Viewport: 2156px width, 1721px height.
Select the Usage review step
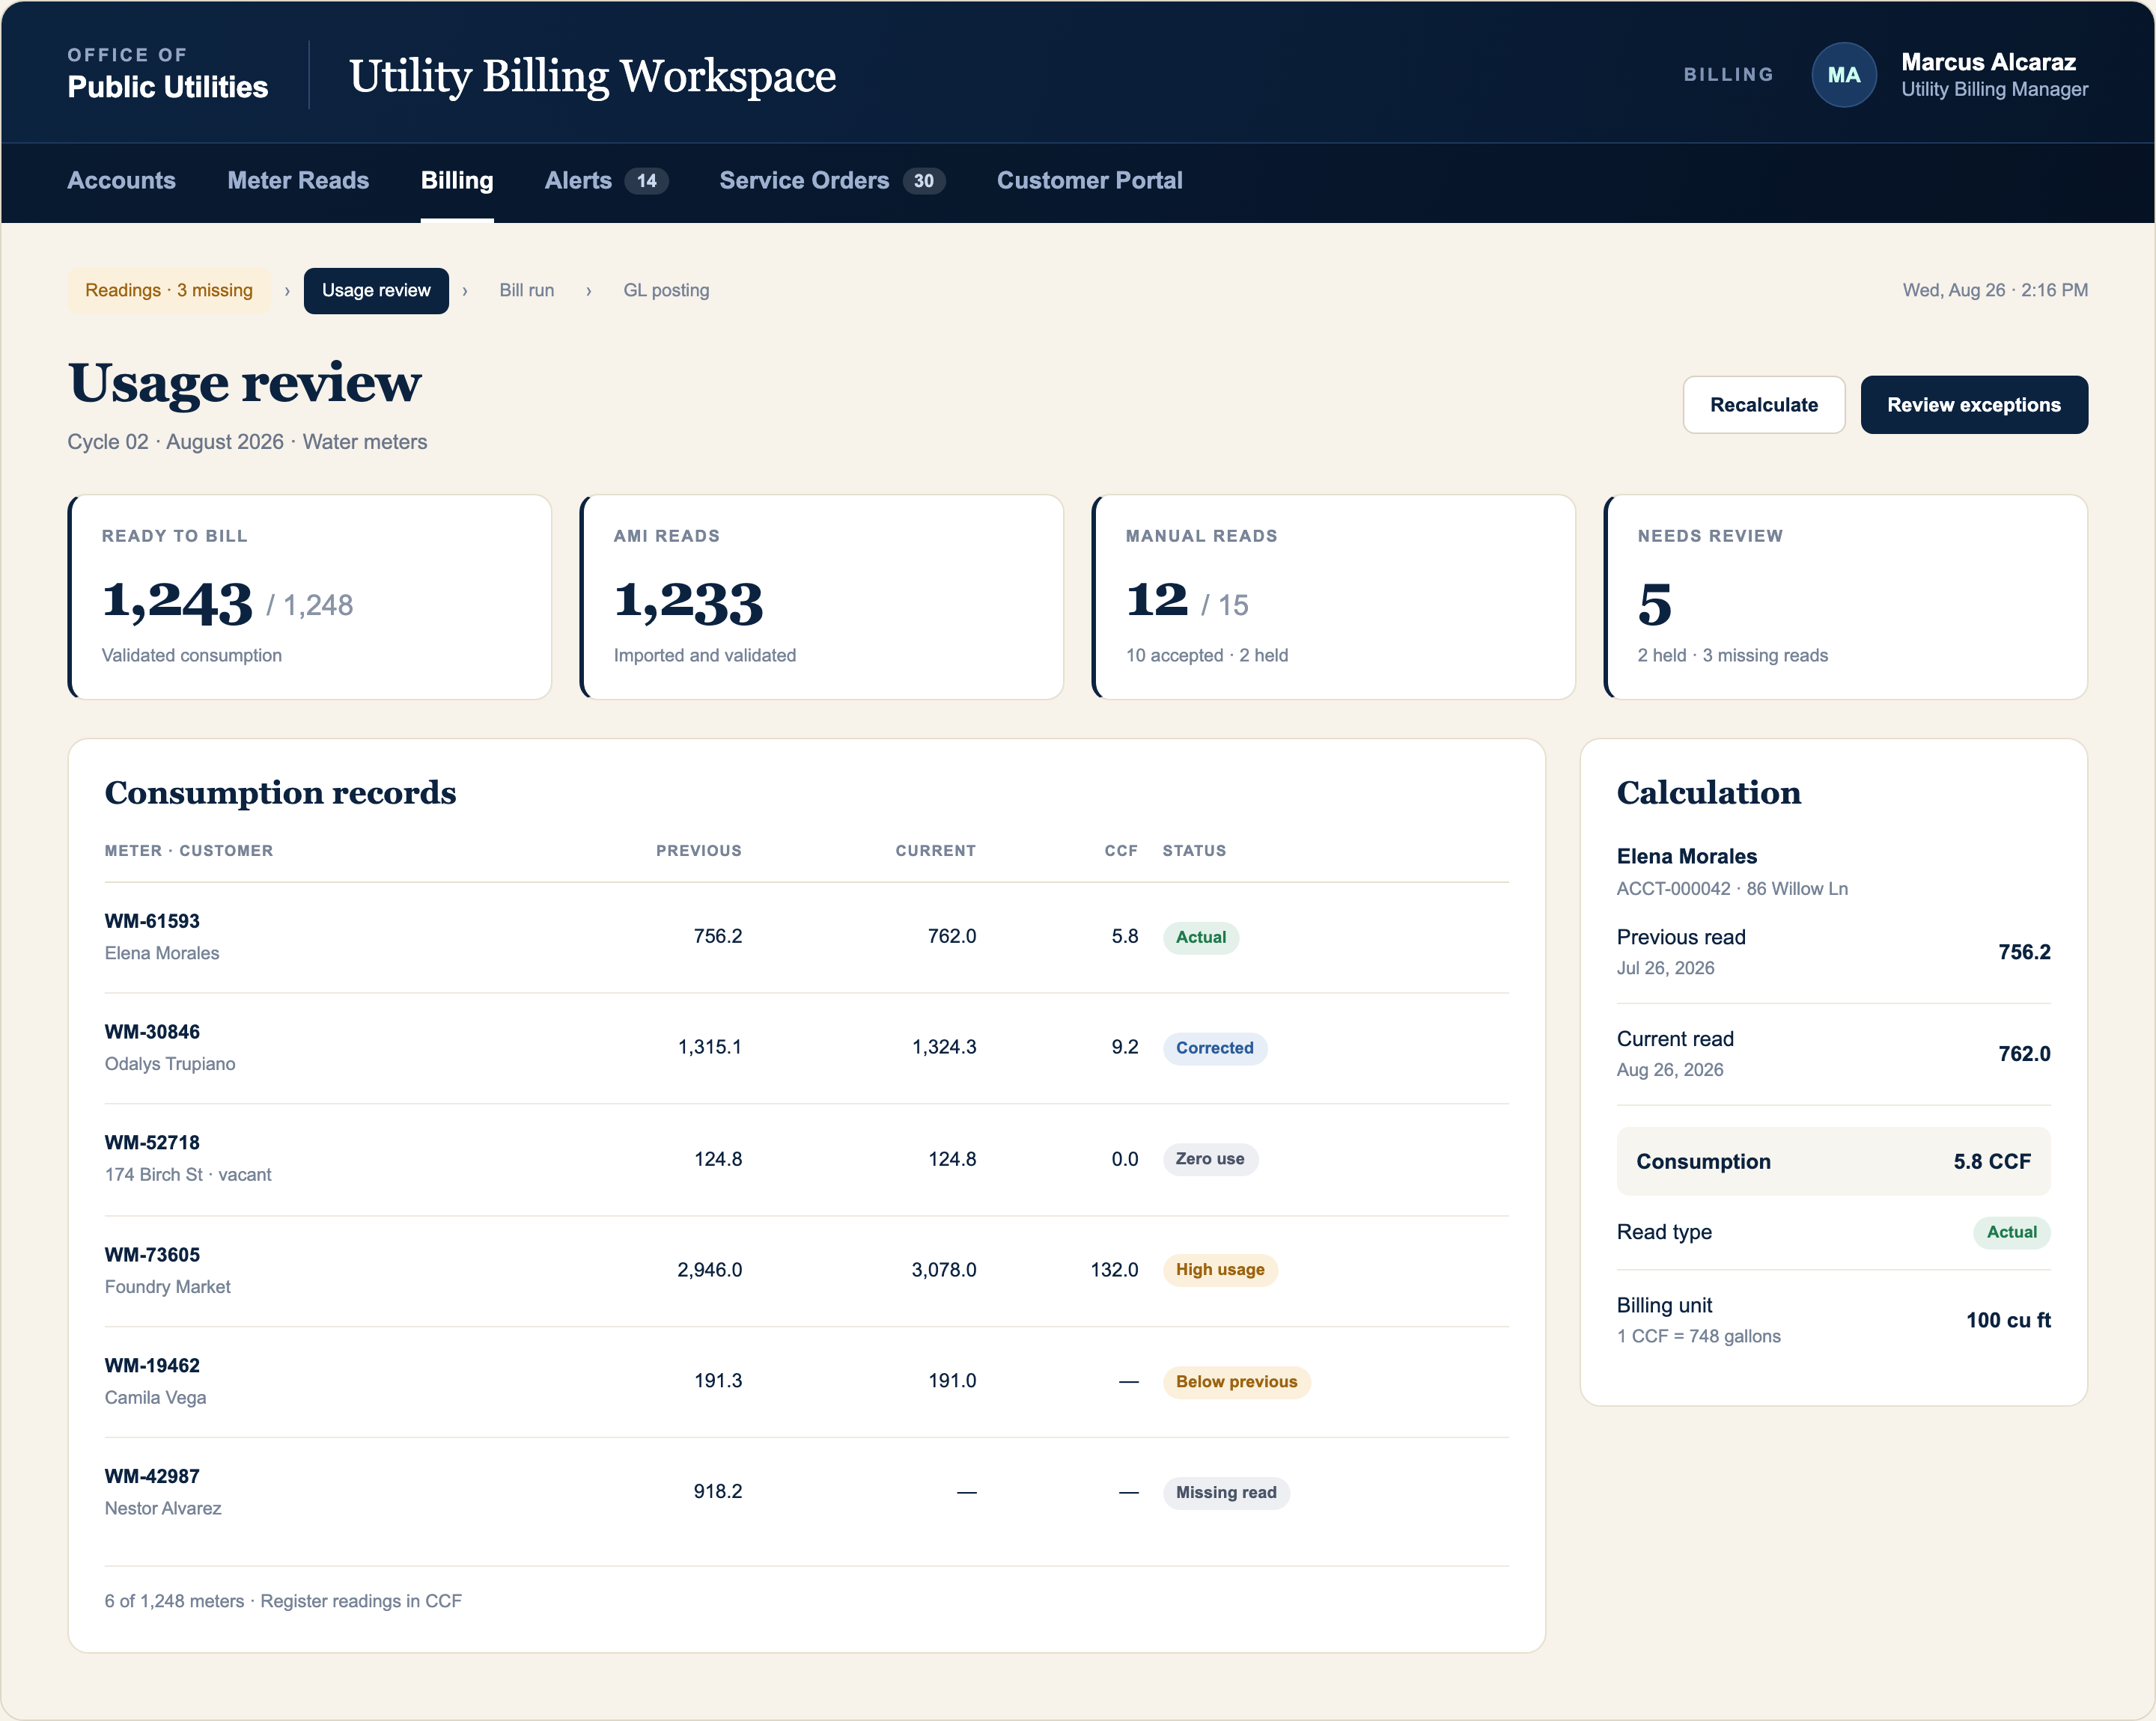376,291
